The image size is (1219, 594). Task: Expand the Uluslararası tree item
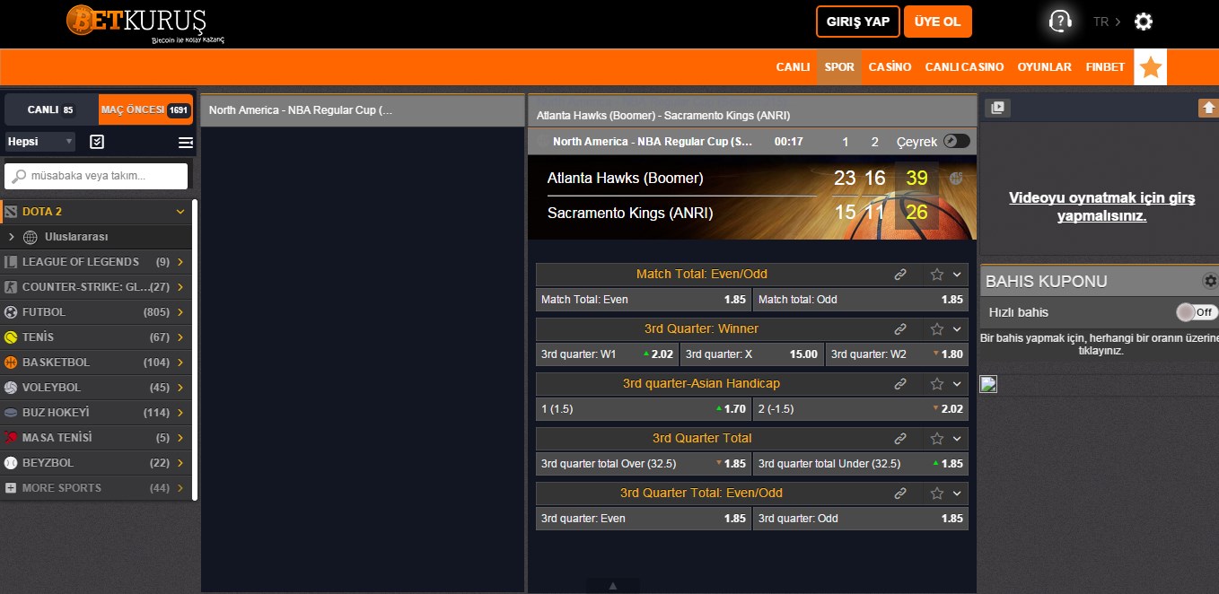pos(12,237)
